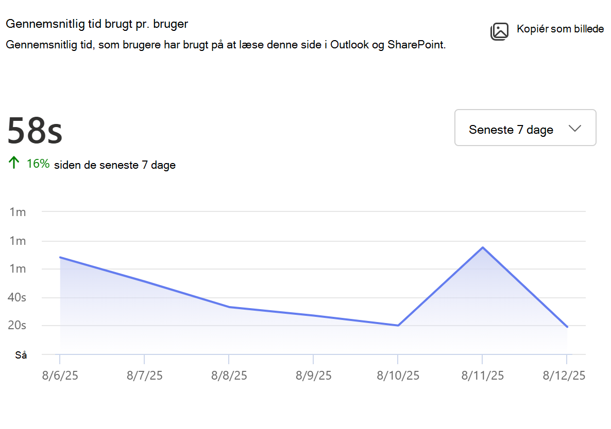Image resolution: width=611 pixels, height=429 pixels.
Task: Click the 20s y-axis label
Action: [17, 325]
